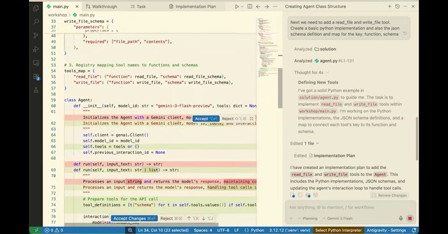Toggle the Planning mode selector
The height and width of the screenshot is (234, 448).
[308, 218]
